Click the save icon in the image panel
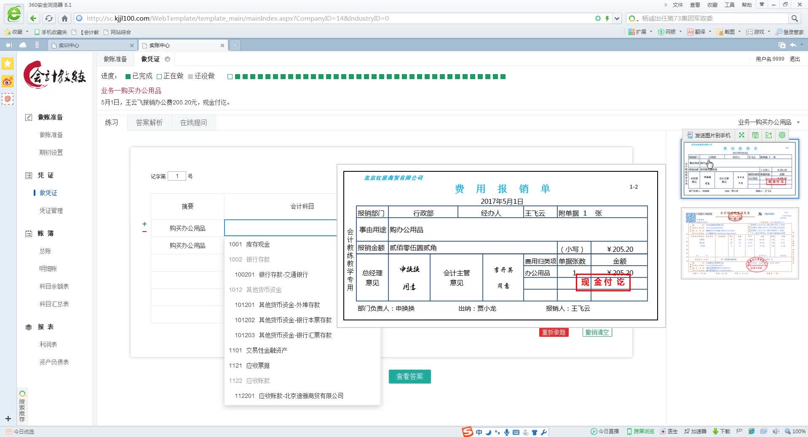808x437 pixels. coord(755,135)
